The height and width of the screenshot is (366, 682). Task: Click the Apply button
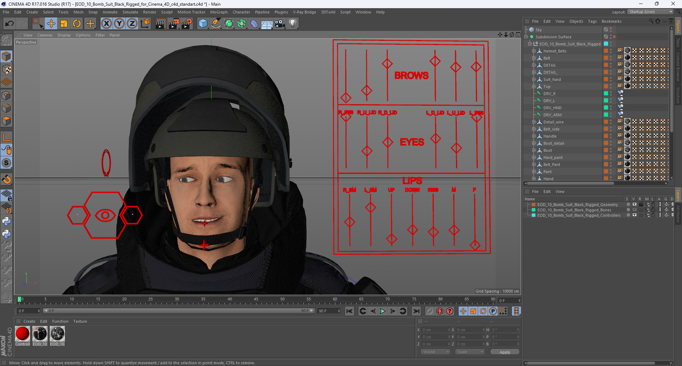[x=505, y=352]
